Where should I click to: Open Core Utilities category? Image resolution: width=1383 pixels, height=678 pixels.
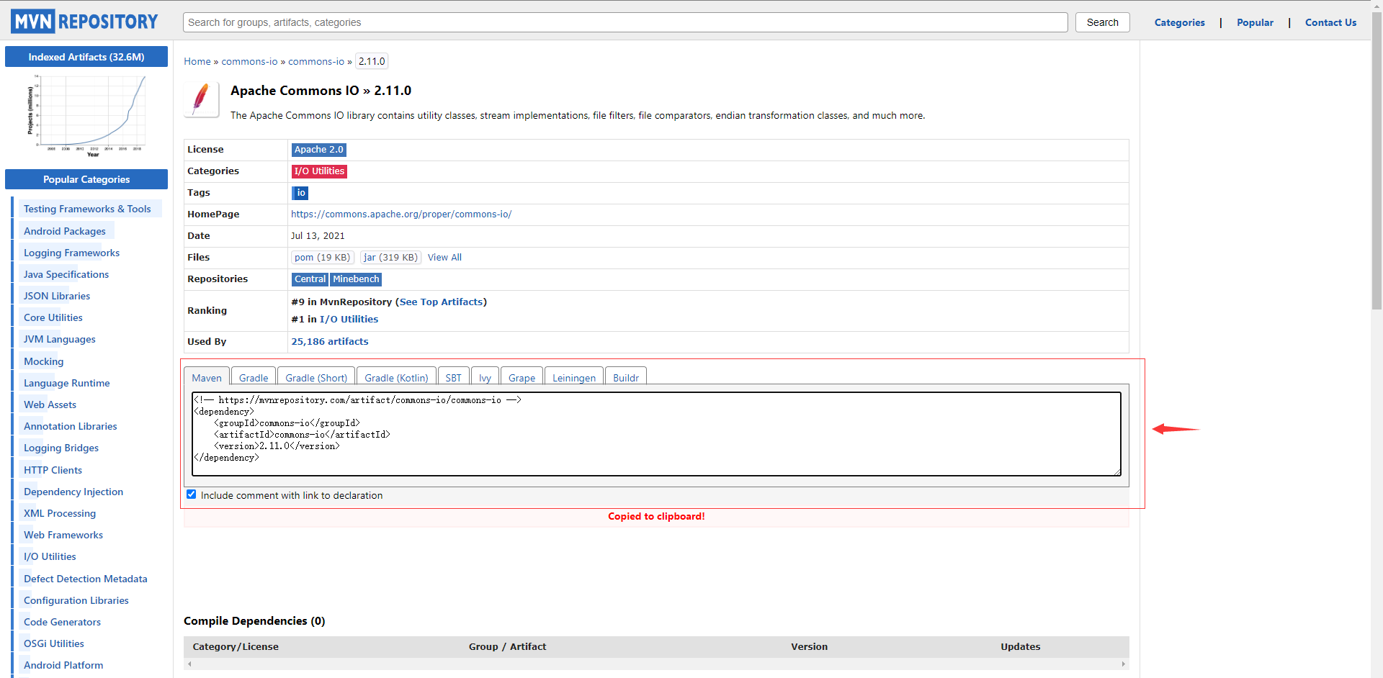53,317
